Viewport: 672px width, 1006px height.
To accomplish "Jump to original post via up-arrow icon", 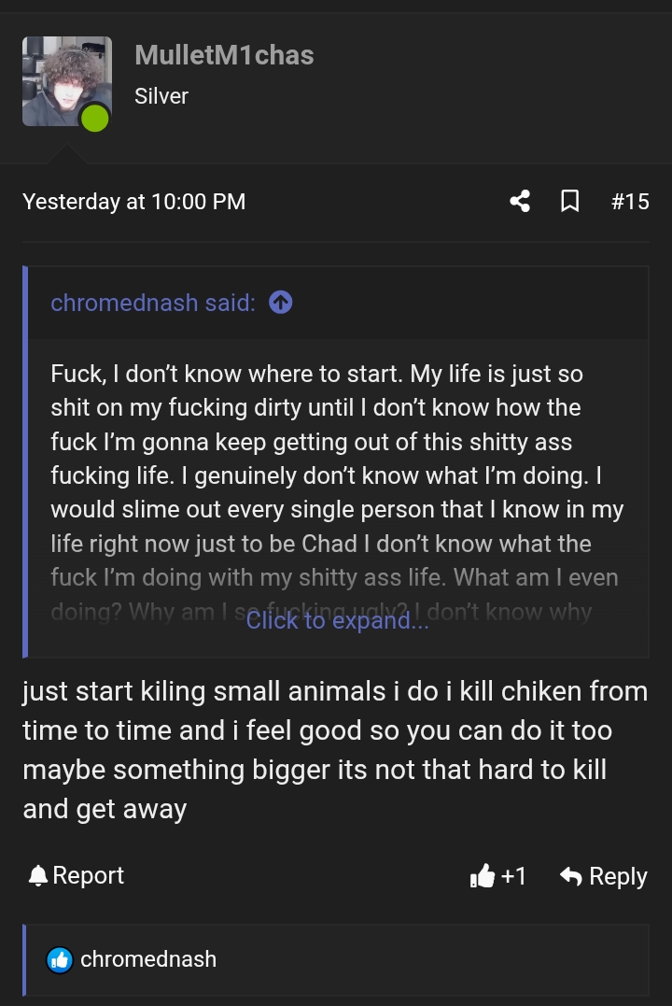I will tap(280, 302).
